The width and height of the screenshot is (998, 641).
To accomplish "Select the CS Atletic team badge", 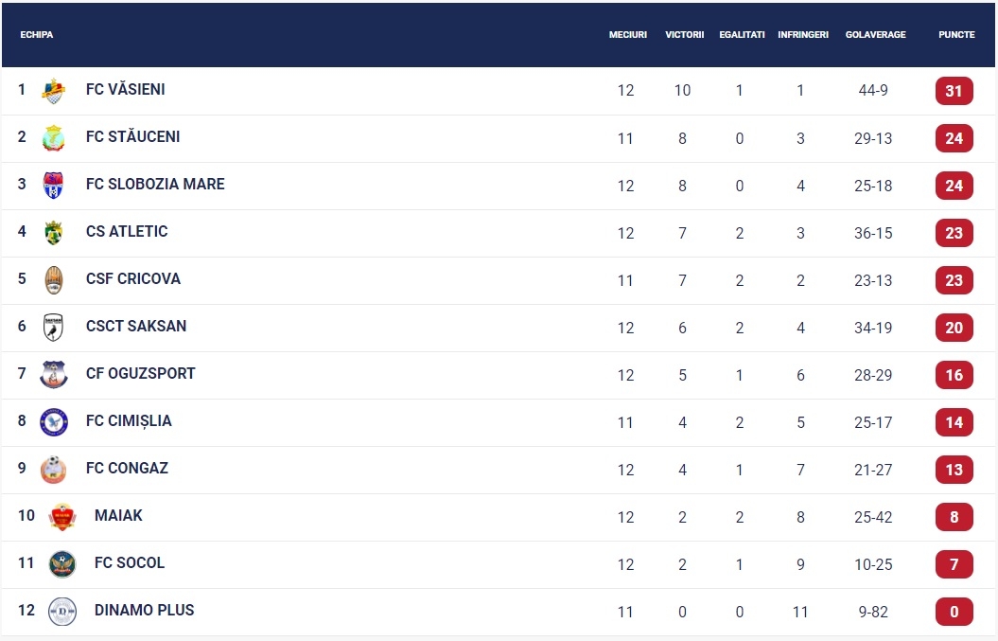I will [x=54, y=233].
